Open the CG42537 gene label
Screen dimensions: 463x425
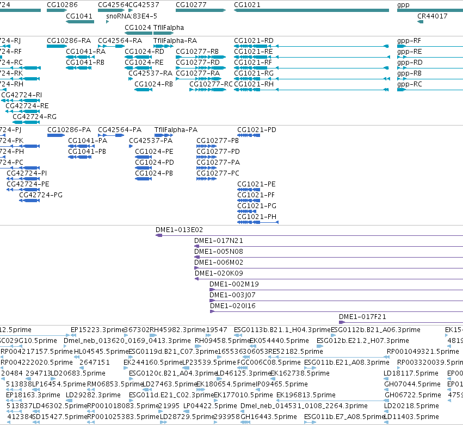(x=144, y=5)
